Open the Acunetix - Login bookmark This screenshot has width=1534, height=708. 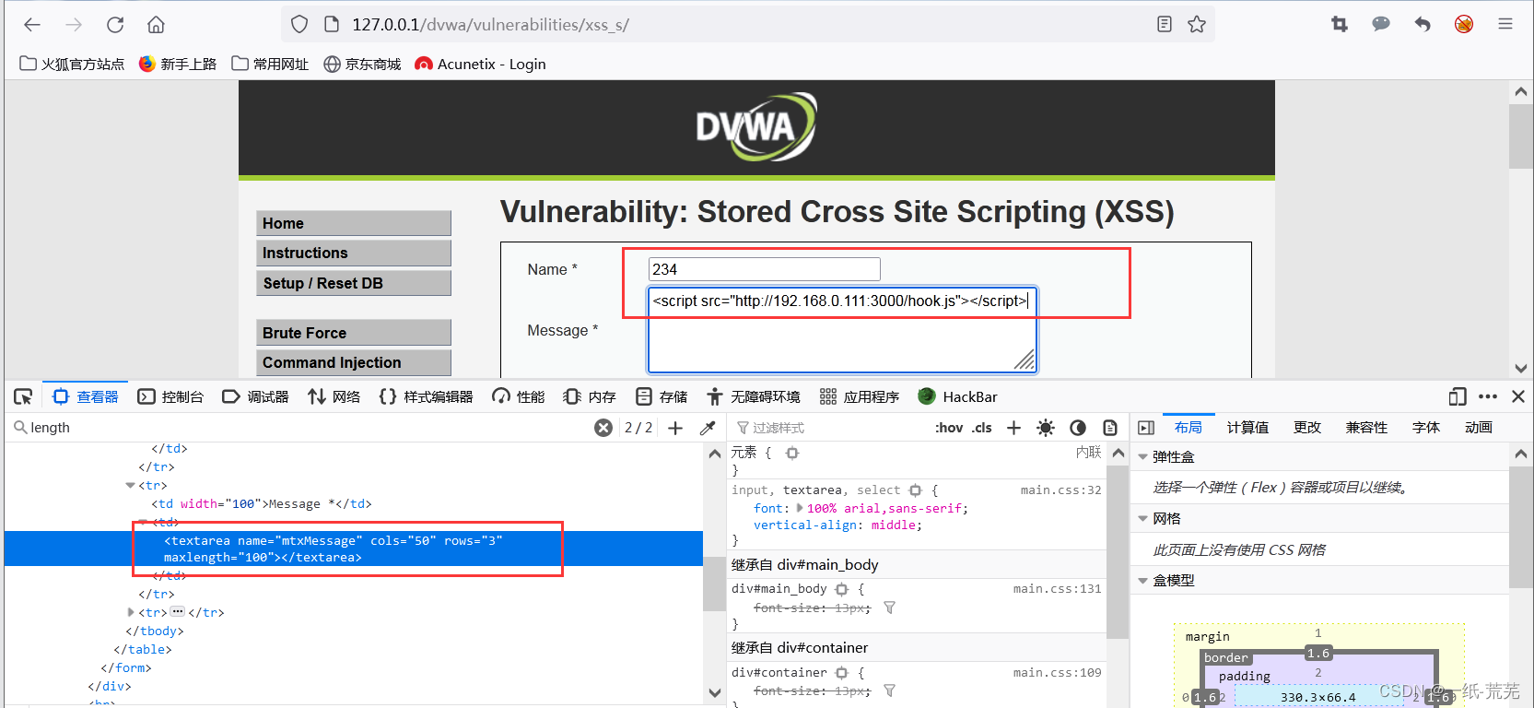[480, 64]
